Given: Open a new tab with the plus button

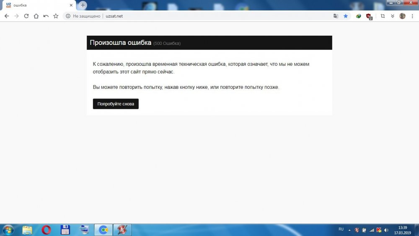Looking at the screenshot, I should 83,5.
